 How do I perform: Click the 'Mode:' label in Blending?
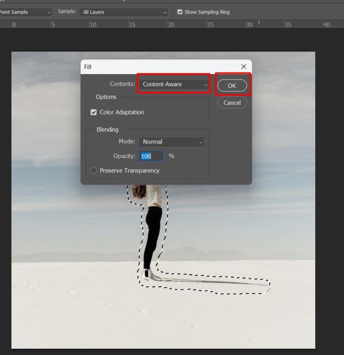pos(127,141)
